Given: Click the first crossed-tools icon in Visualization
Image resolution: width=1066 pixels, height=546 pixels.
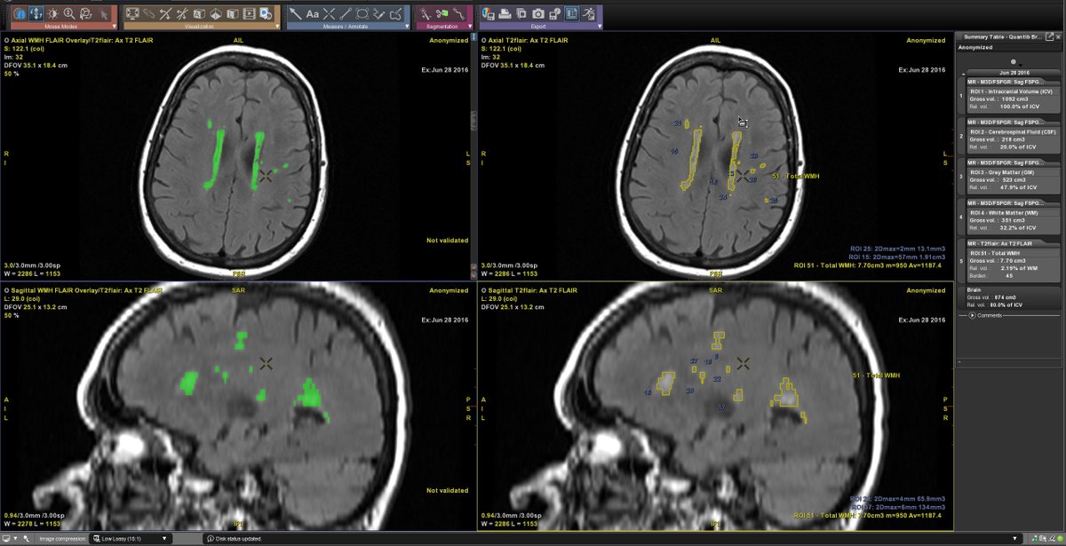Looking at the screenshot, I should (165, 13).
